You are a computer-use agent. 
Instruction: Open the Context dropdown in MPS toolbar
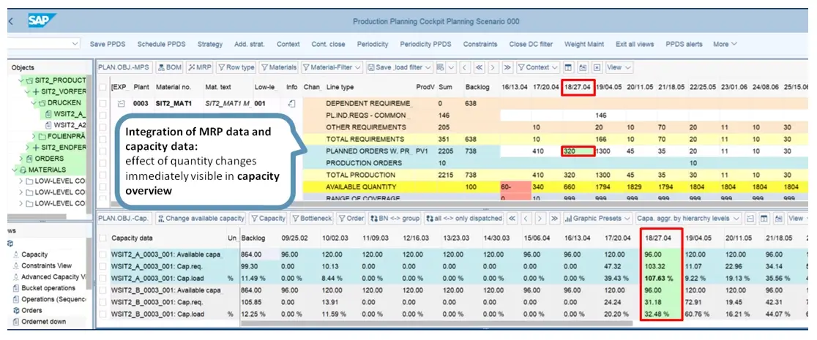coord(538,68)
